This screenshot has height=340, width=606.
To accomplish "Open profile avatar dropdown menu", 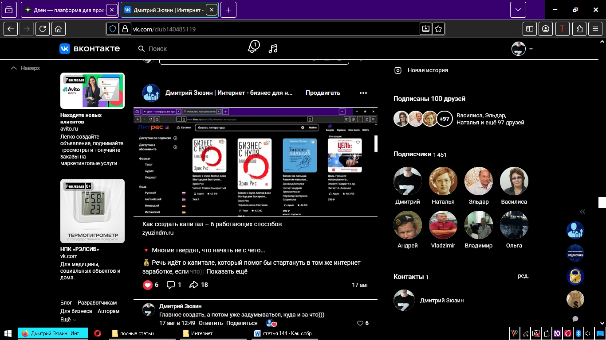I will (522, 49).
